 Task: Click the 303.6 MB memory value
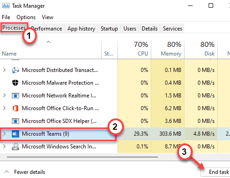point(170,134)
